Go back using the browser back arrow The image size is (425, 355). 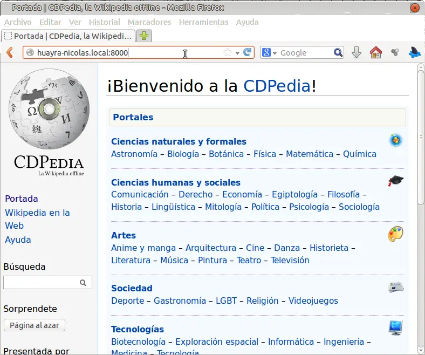pos(10,52)
